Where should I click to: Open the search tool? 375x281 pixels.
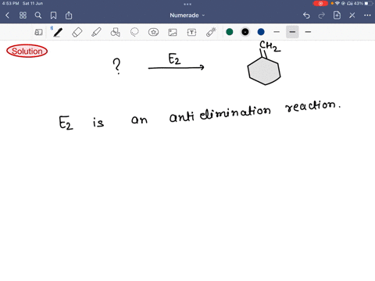point(38,16)
